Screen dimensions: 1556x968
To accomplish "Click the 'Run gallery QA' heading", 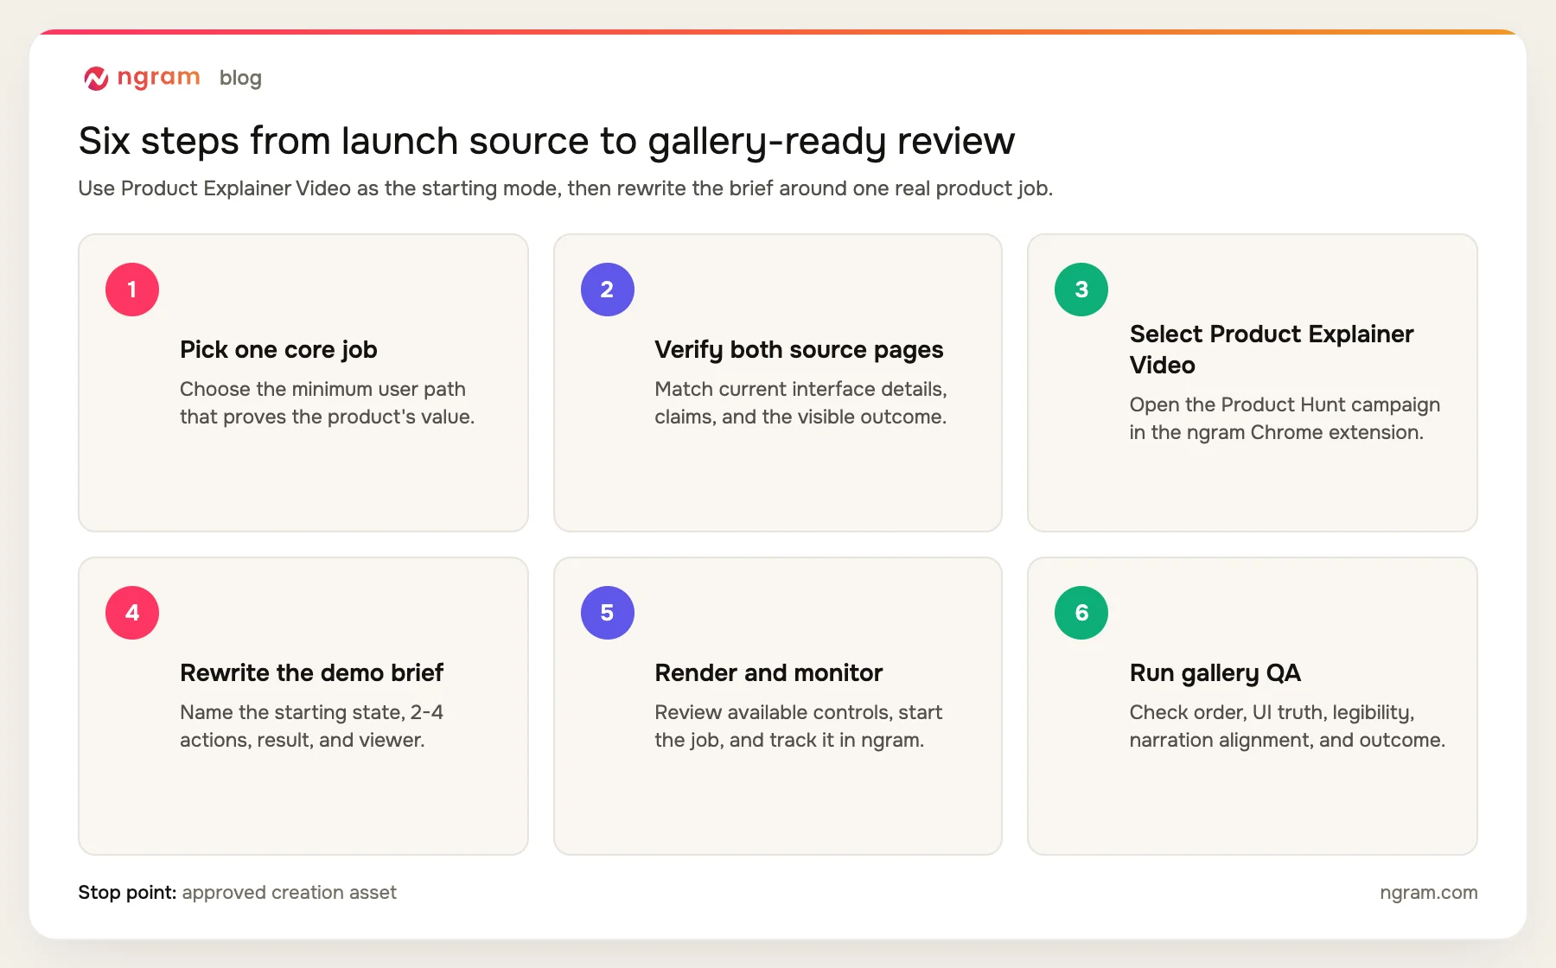I will coord(1215,672).
